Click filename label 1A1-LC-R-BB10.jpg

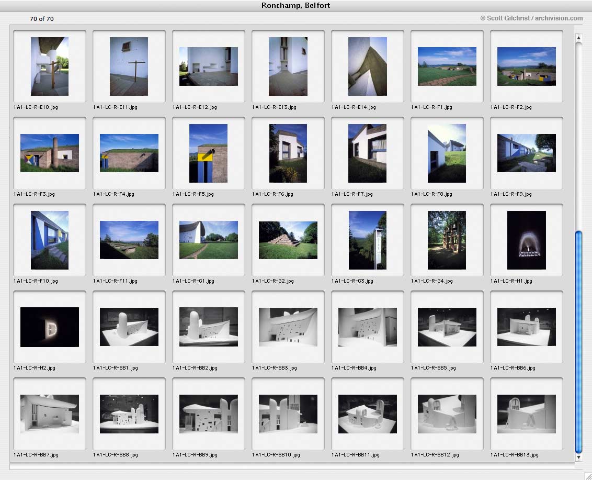coord(276,455)
